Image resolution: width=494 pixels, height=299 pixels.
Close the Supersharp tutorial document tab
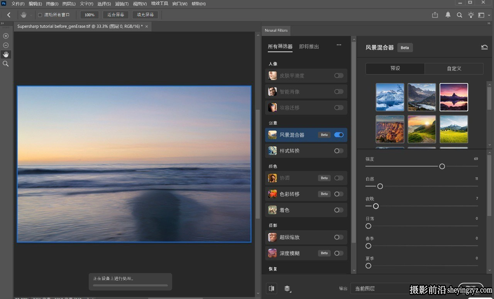click(x=147, y=26)
